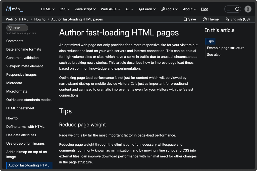Image resolution: width=257 pixels, height=171 pixels.
Task: Open the Learn menu
Action: click(x=147, y=9)
